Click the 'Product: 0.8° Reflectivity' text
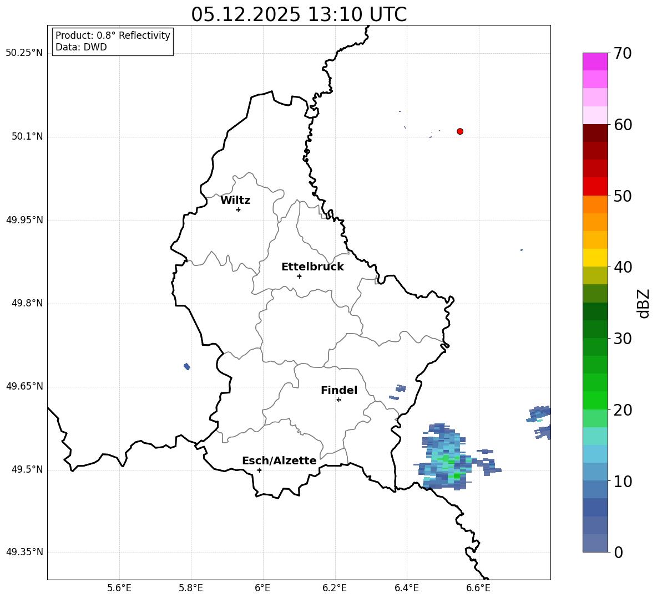The image size is (657, 599). tap(113, 35)
